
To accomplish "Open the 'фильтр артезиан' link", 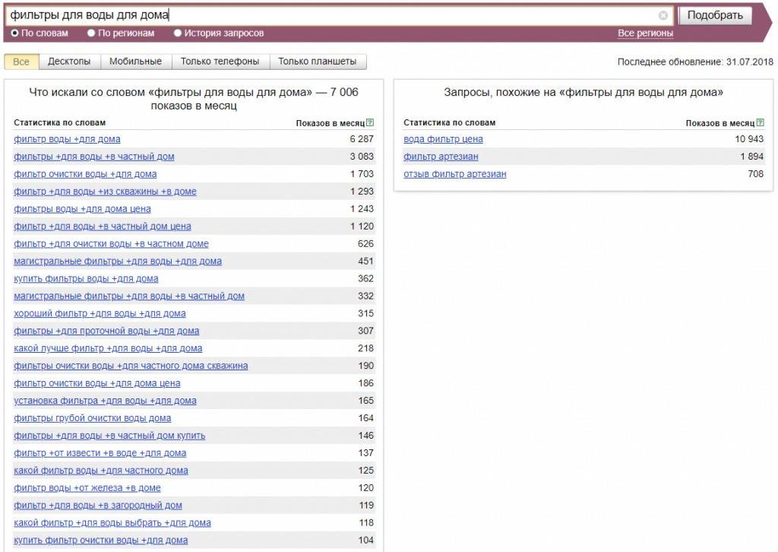I will click(441, 157).
